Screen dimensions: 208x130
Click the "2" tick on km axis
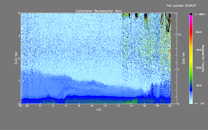(x=19, y=58)
